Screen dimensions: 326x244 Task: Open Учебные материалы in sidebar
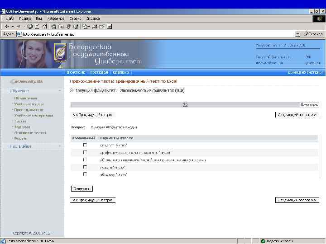34,115
